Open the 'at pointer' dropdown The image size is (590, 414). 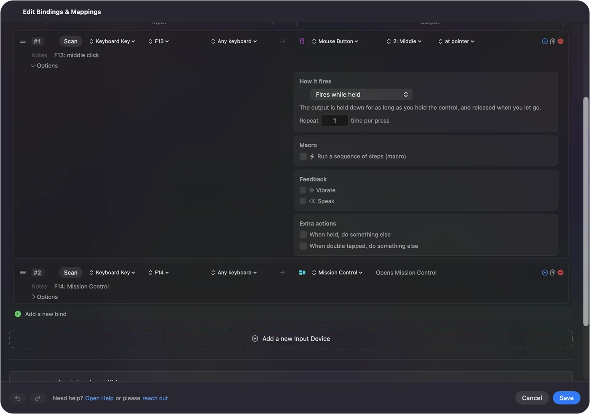tap(456, 41)
